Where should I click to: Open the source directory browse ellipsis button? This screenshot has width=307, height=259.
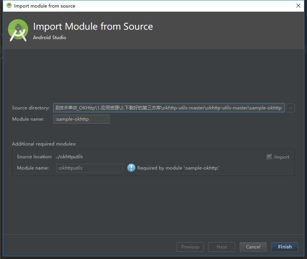(290, 108)
